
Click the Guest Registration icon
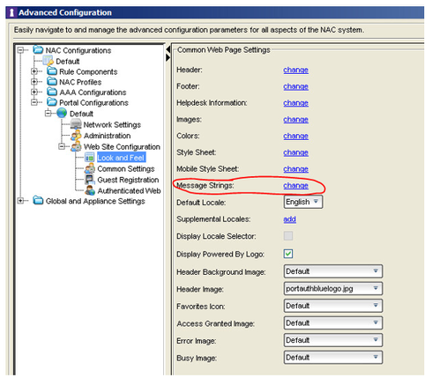(x=89, y=180)
